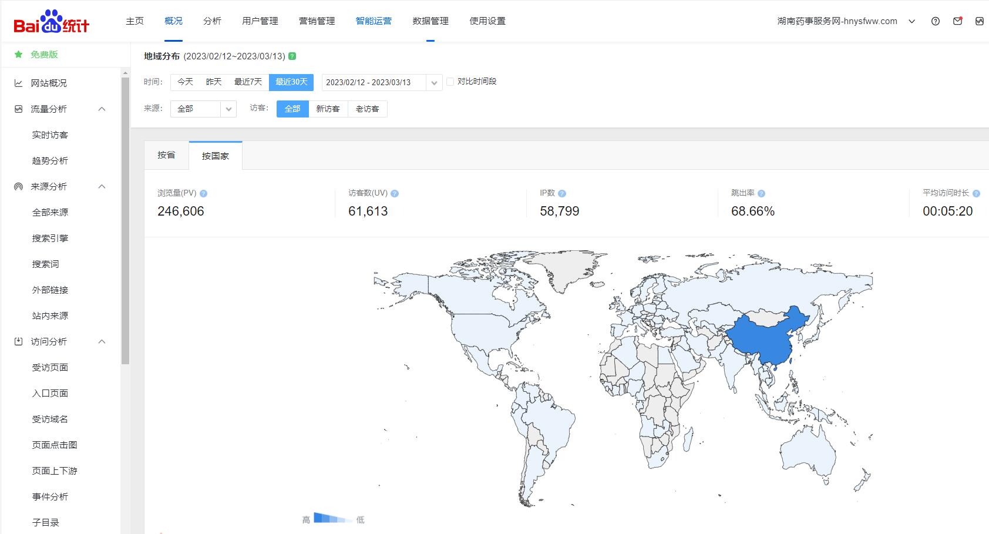989x534 pixels.
Task: Open the 智能运营 top menu
Action: coord(374,21)
